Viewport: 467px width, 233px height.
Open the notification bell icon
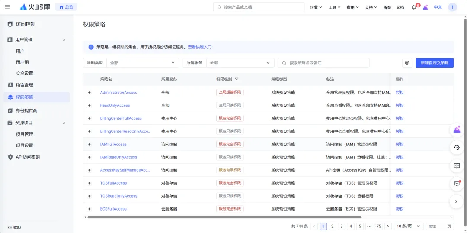point(414,7)
